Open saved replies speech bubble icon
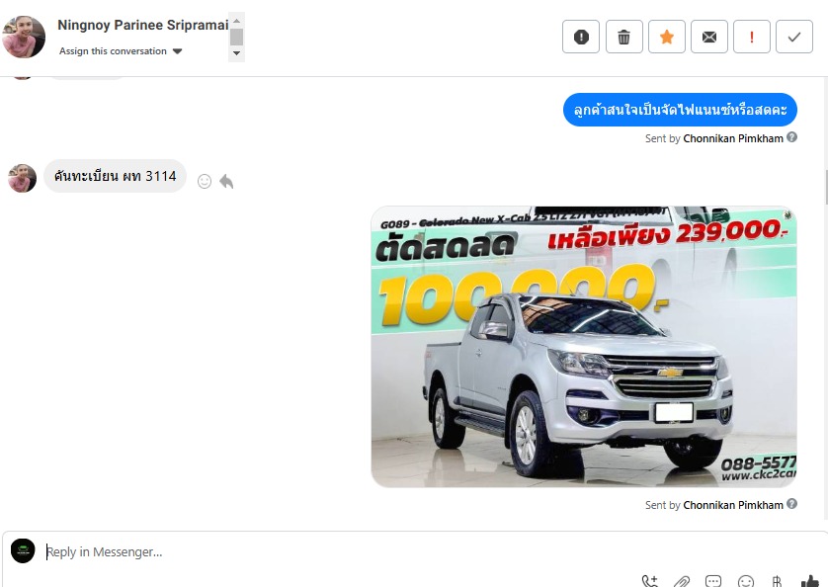The image size is (828, 587). point(713,581)
